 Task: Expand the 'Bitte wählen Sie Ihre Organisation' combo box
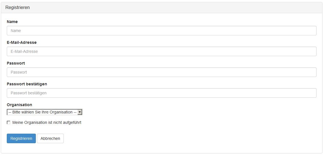(x=42, y=112)
